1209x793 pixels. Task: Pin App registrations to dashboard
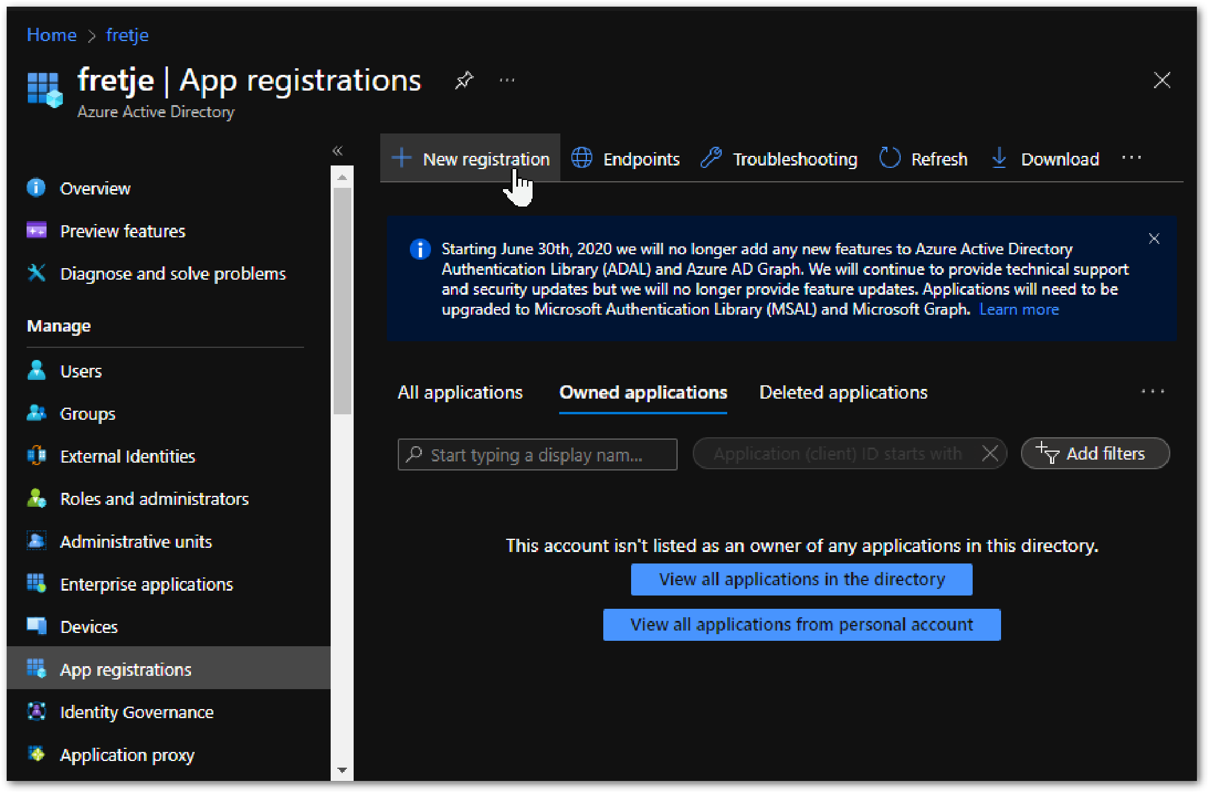tap(464, 80)
